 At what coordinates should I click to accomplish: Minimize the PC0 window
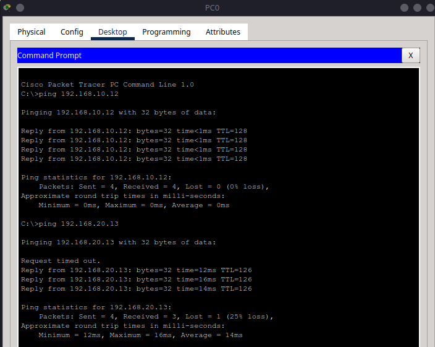coord(405,7)
